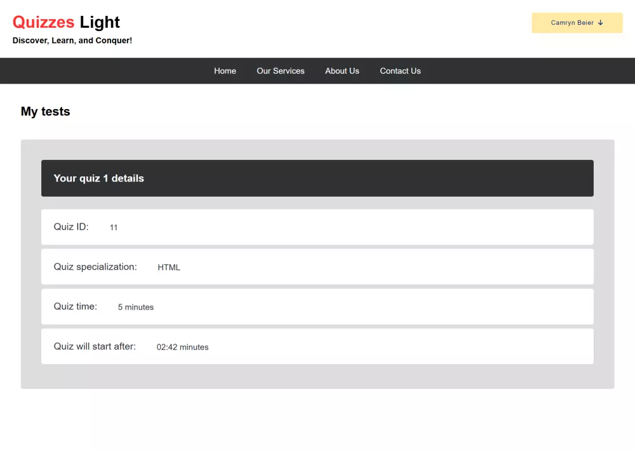Image resolution: width=635 pixels, height=451 pixels.
Task: Click the 5 minutes duration value
Action: tap(136, 307)
